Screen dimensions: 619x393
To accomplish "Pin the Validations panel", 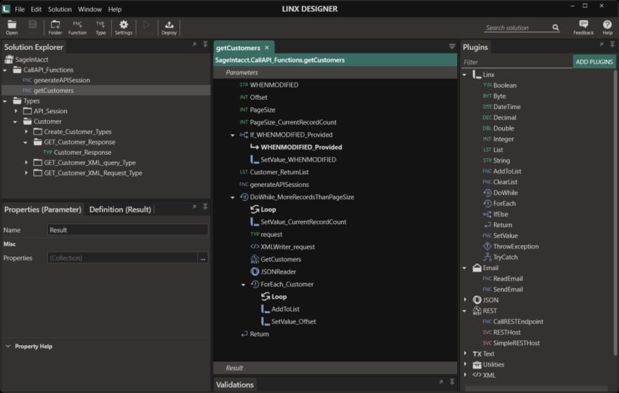I will 452,382.
